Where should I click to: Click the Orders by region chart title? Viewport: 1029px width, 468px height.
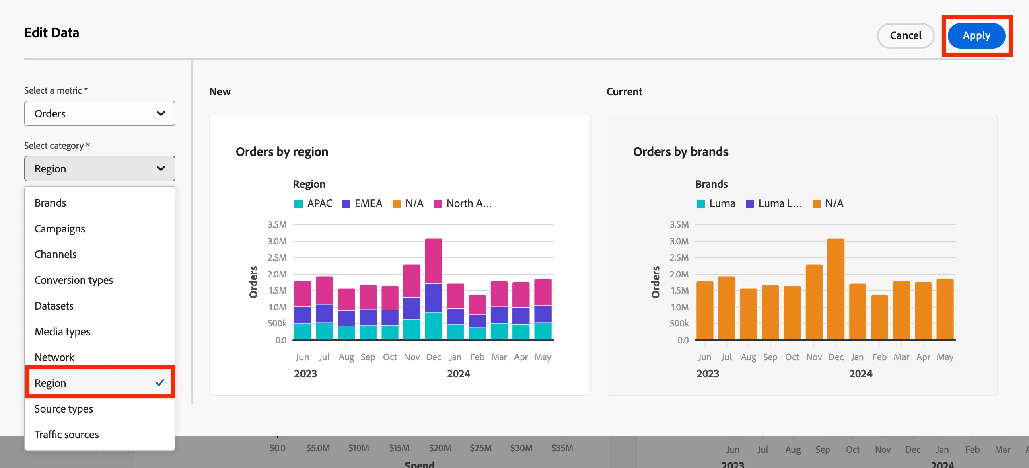coord(282,152)
